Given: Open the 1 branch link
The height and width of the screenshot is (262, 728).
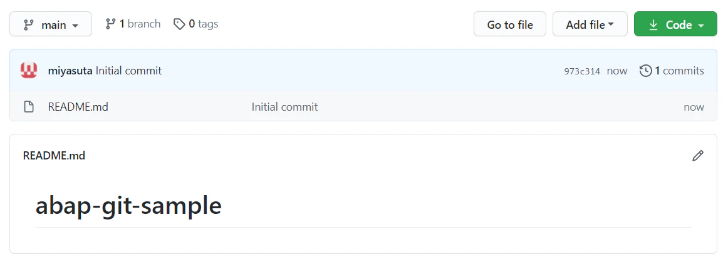Looking at the screenshot, I should pyautogui.click(x=133, y=24).
